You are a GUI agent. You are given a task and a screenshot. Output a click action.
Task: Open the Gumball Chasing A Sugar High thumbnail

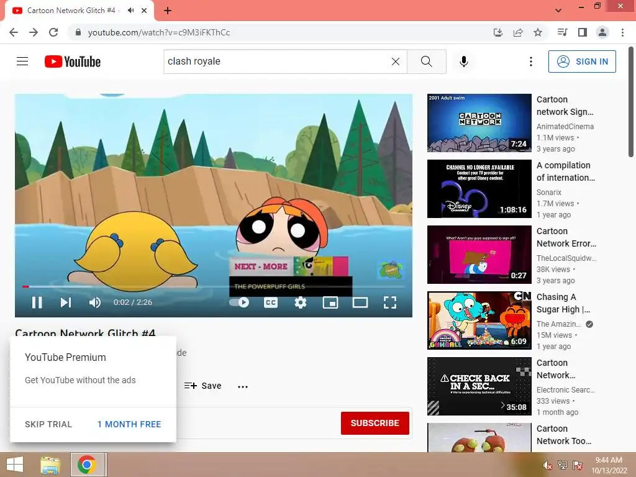(479, 320)
